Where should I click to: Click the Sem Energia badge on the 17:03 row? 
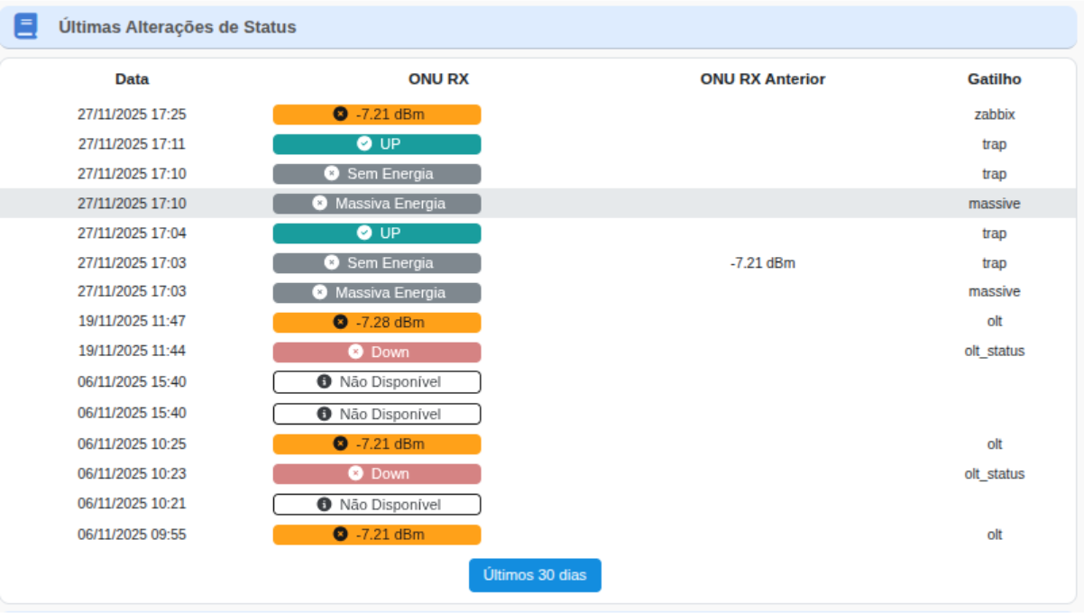377,263
